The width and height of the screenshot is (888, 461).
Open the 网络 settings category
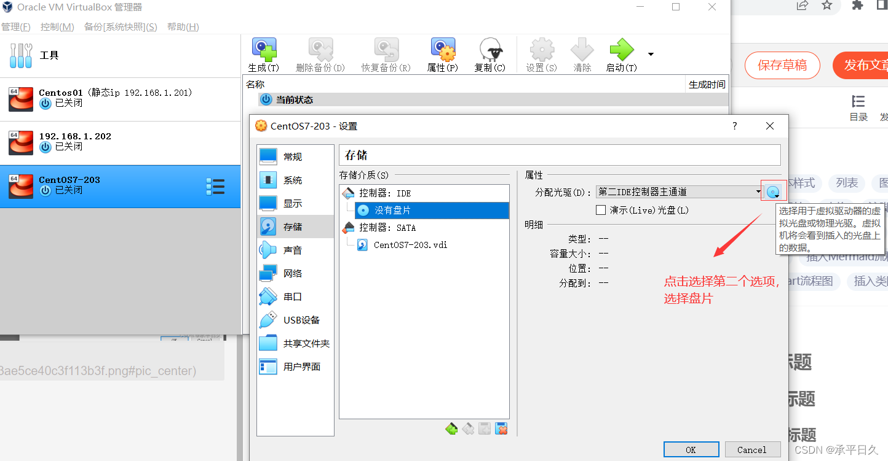295,273
